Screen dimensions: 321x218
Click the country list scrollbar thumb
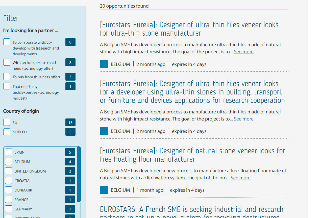79,174
